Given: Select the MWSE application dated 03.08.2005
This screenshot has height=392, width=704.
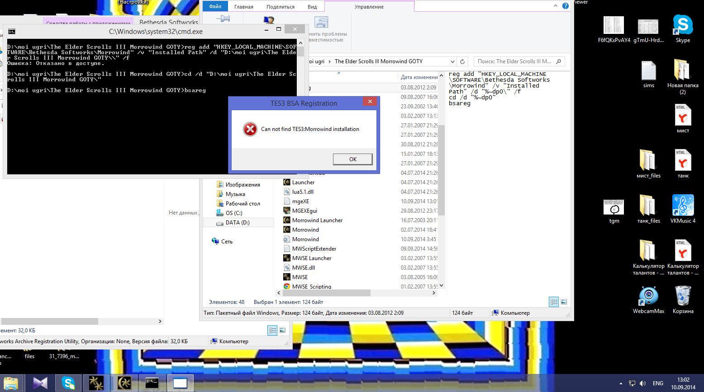Looking at the screenshot, I should point(300,277).
